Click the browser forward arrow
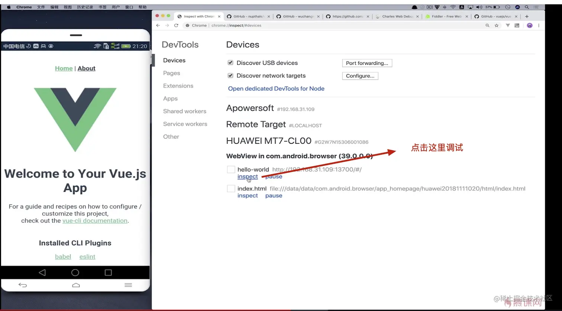The width and height of the screenshot is (562, 311). 167,25
